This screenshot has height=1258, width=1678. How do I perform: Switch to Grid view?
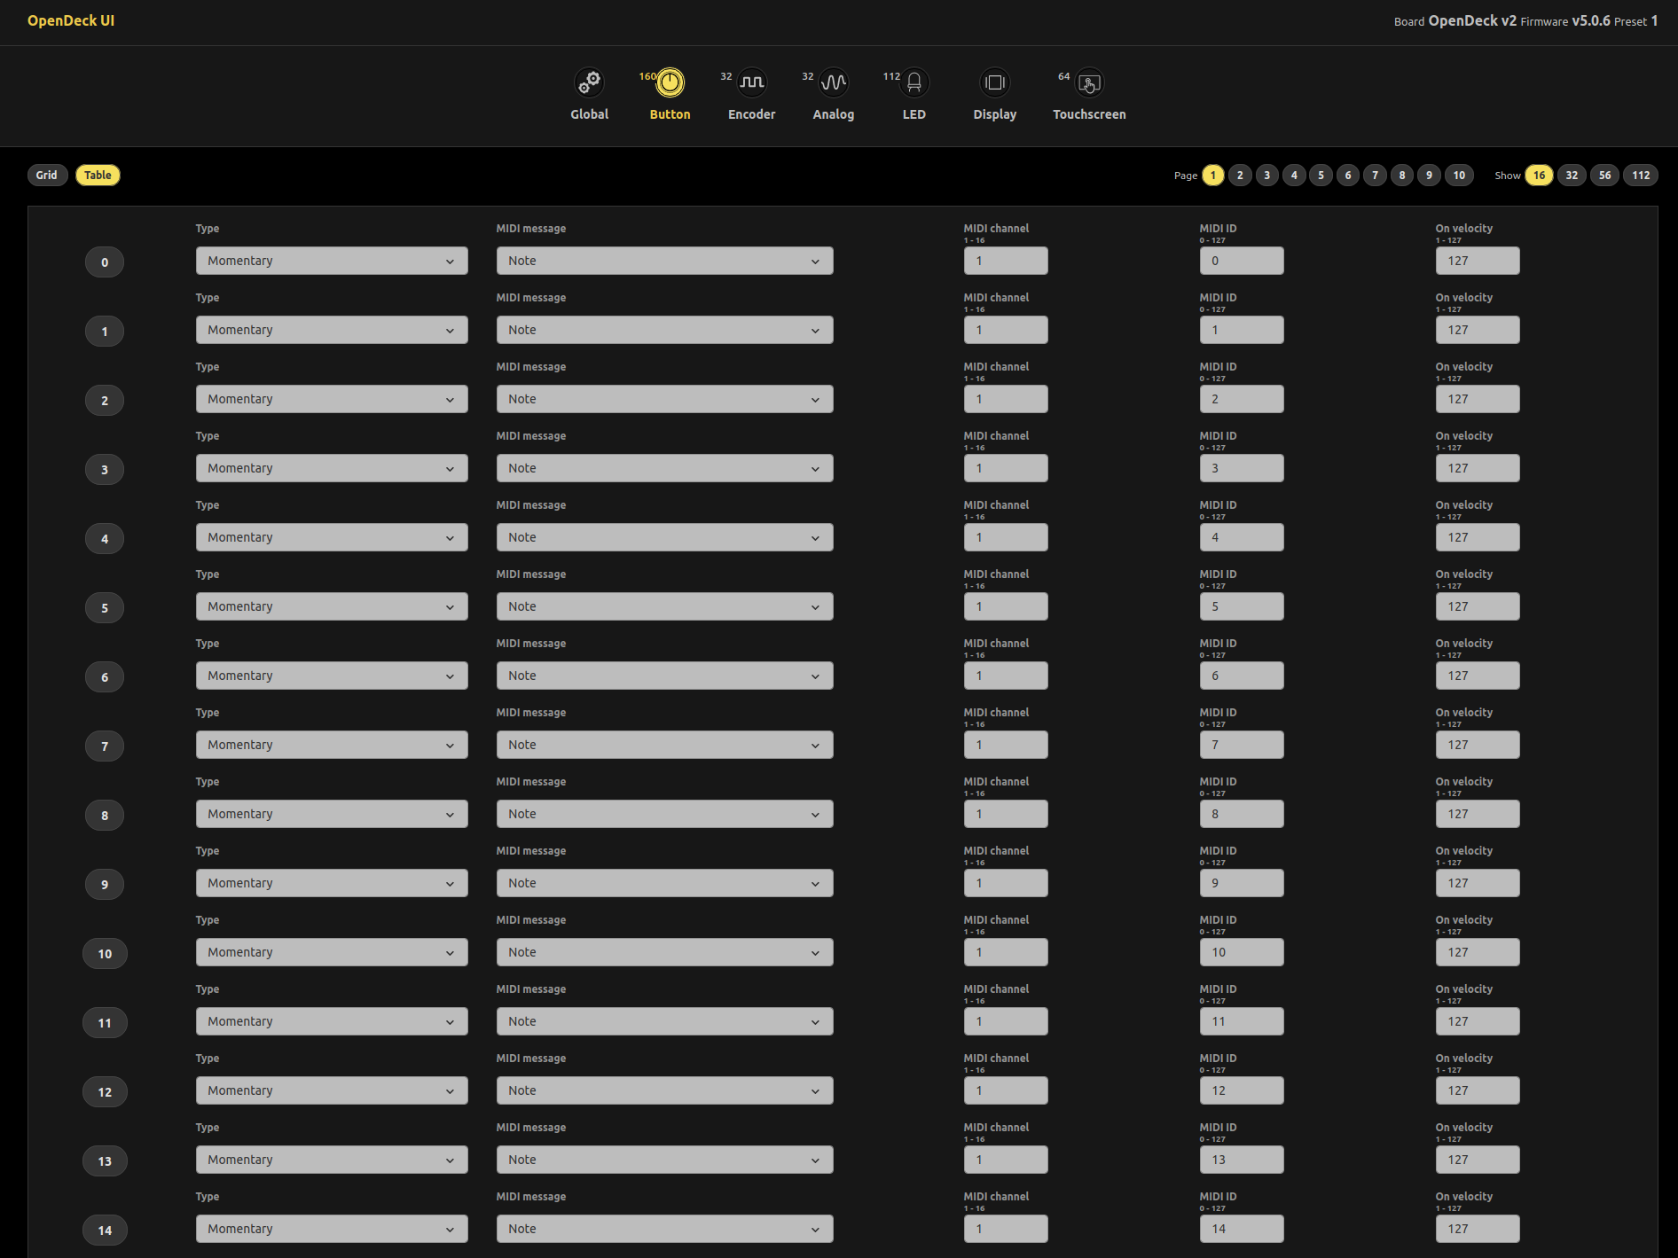pos(47,176)
